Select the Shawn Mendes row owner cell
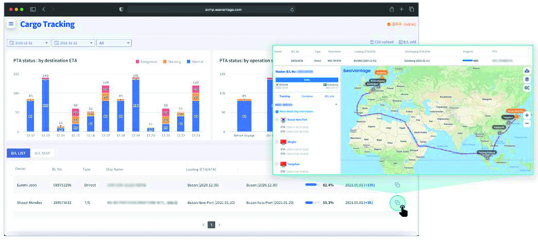 (x=29, y=202)
